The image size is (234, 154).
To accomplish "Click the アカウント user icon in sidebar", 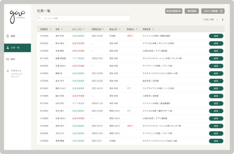I will coord(8,70).
